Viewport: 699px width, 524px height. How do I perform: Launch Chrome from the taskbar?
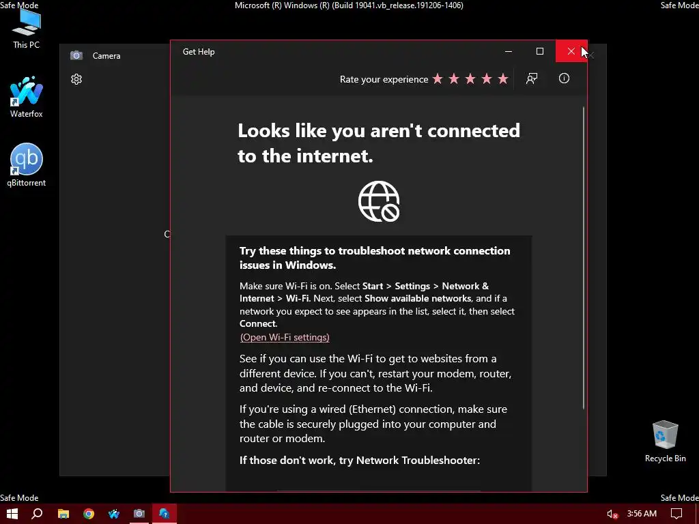tap(89, 514)
